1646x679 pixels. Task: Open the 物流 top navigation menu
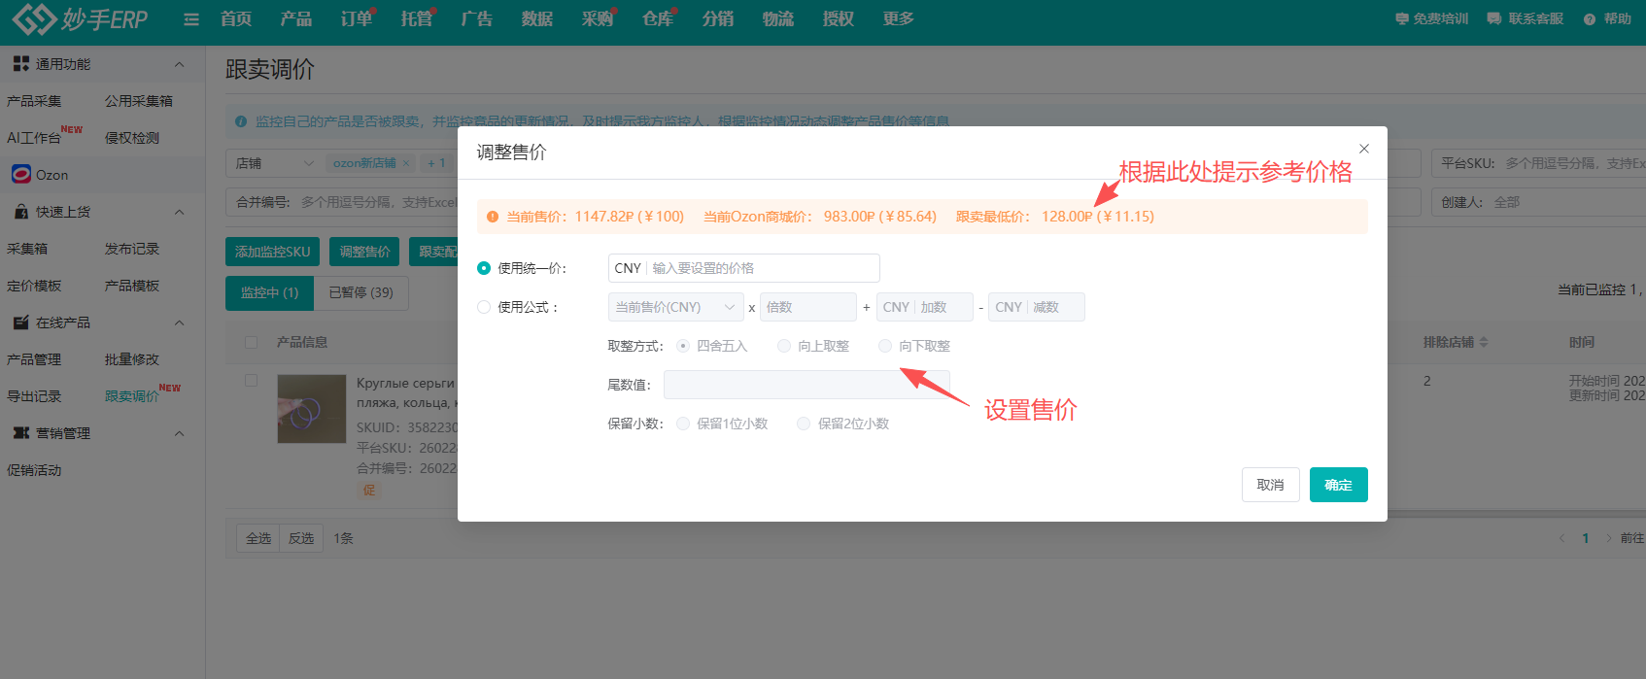778,18
